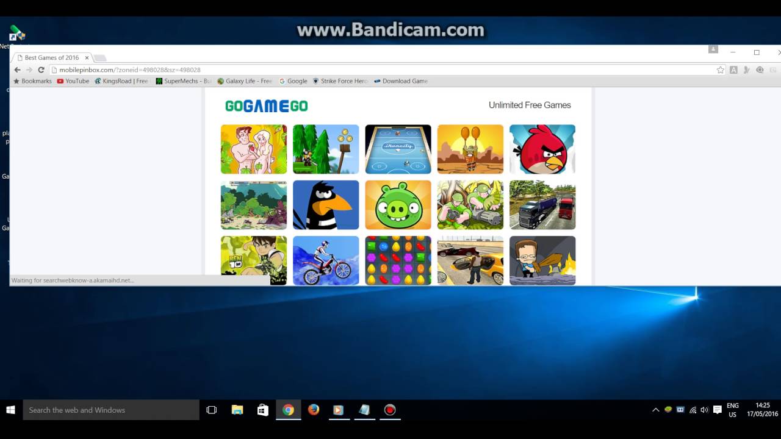Click the browser back arrow
This screenshot has height=439, width=781.
(17, 70)
